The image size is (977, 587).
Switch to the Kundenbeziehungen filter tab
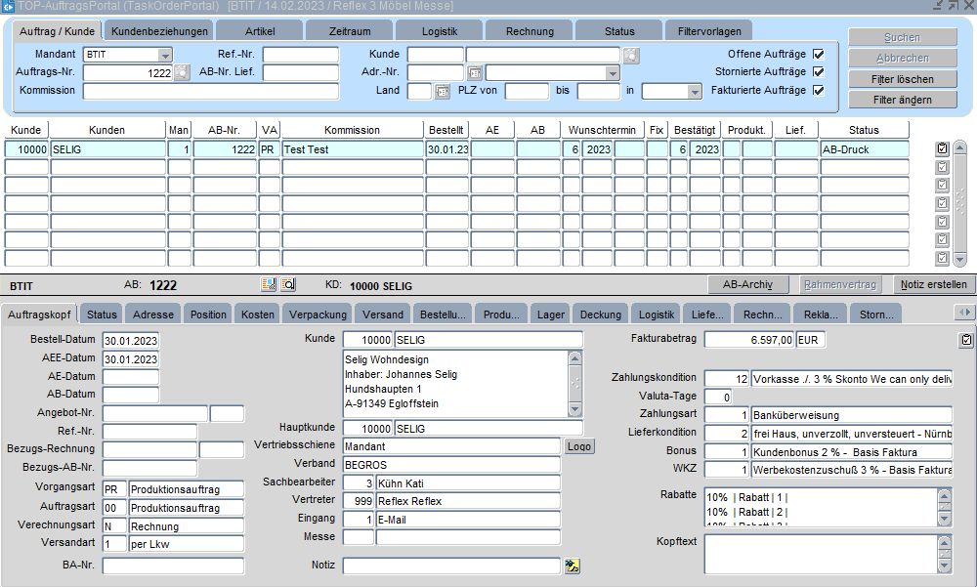pos(159,31)
